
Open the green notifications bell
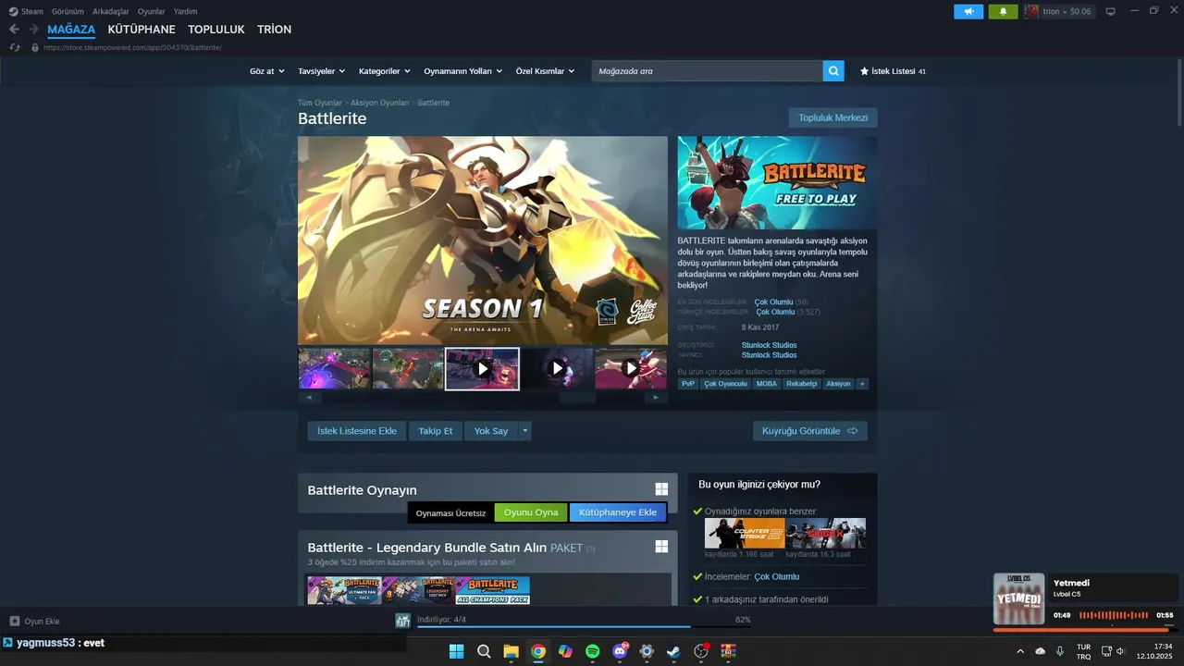(1003, 11)
